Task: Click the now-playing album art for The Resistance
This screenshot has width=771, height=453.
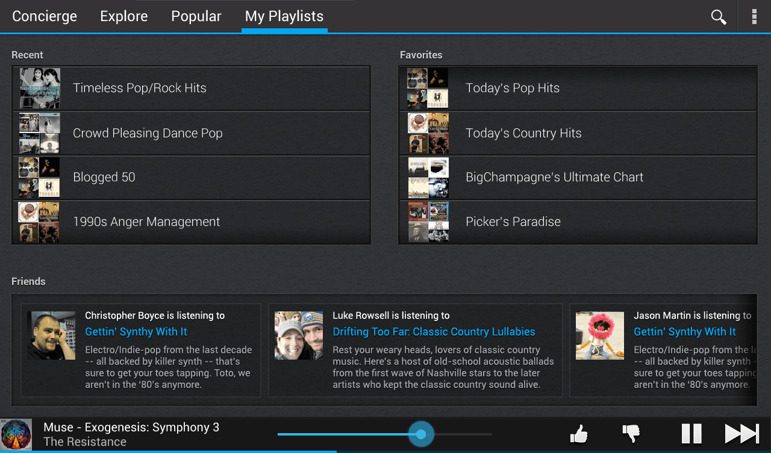Action: click(16, 434)
